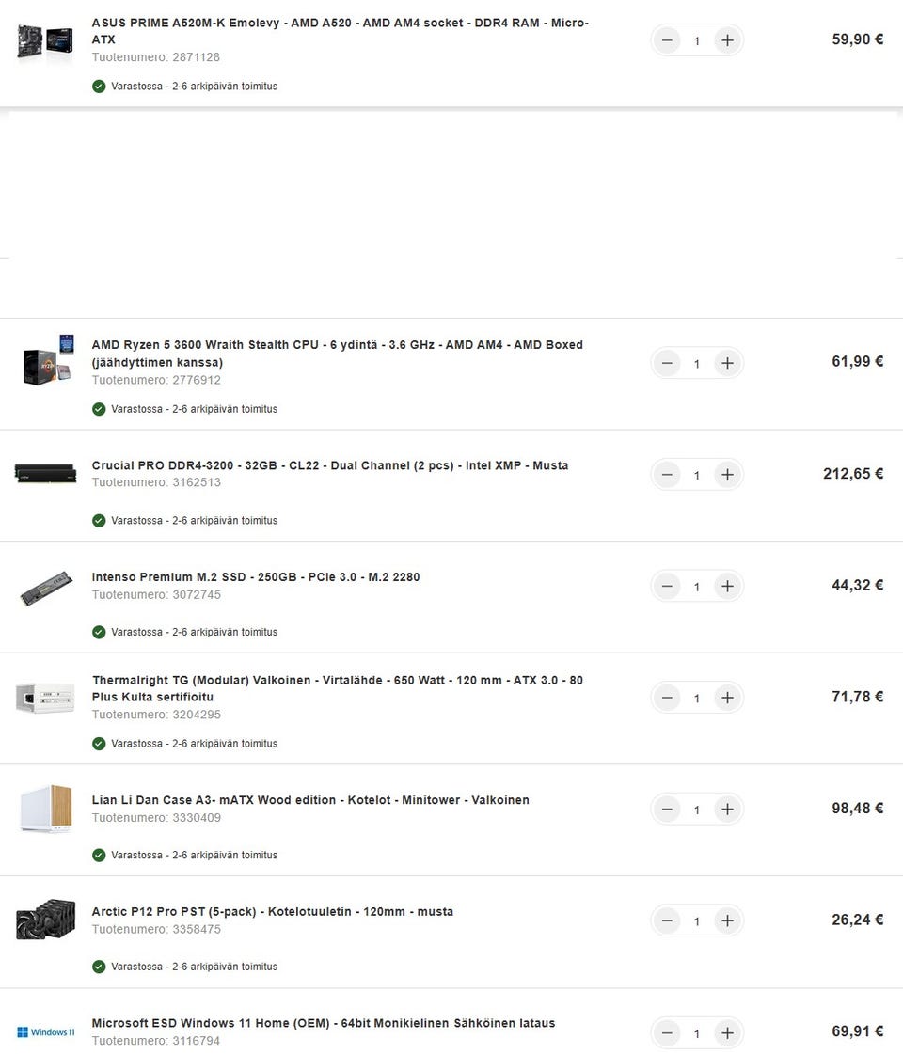Click Intenso M.2 SSD product thumbnail
The width and height of the screenshot is (903, 1054).
[x=45, y=587]
